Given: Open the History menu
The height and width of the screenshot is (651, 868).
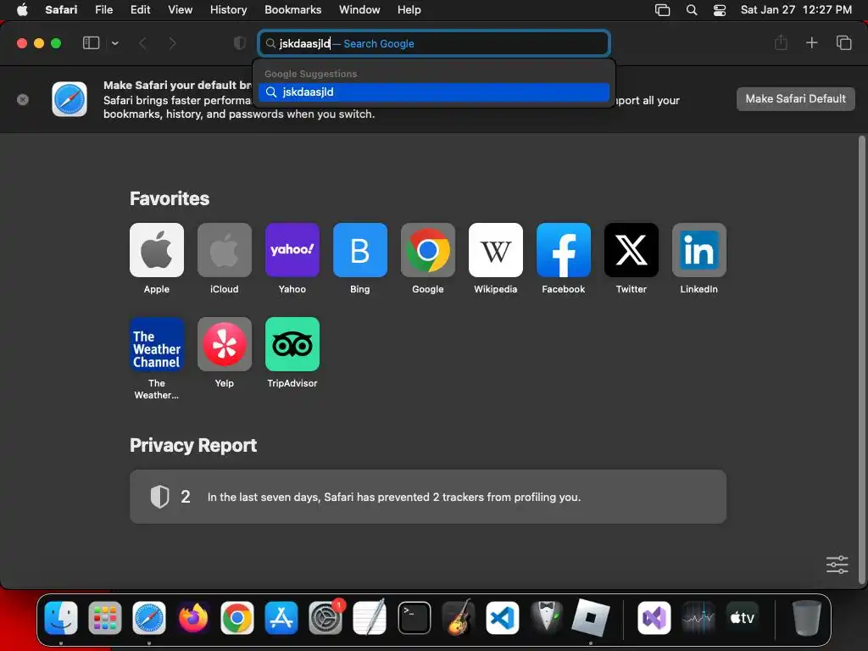Looking at the screenshot, I should (x=228, y=10).
